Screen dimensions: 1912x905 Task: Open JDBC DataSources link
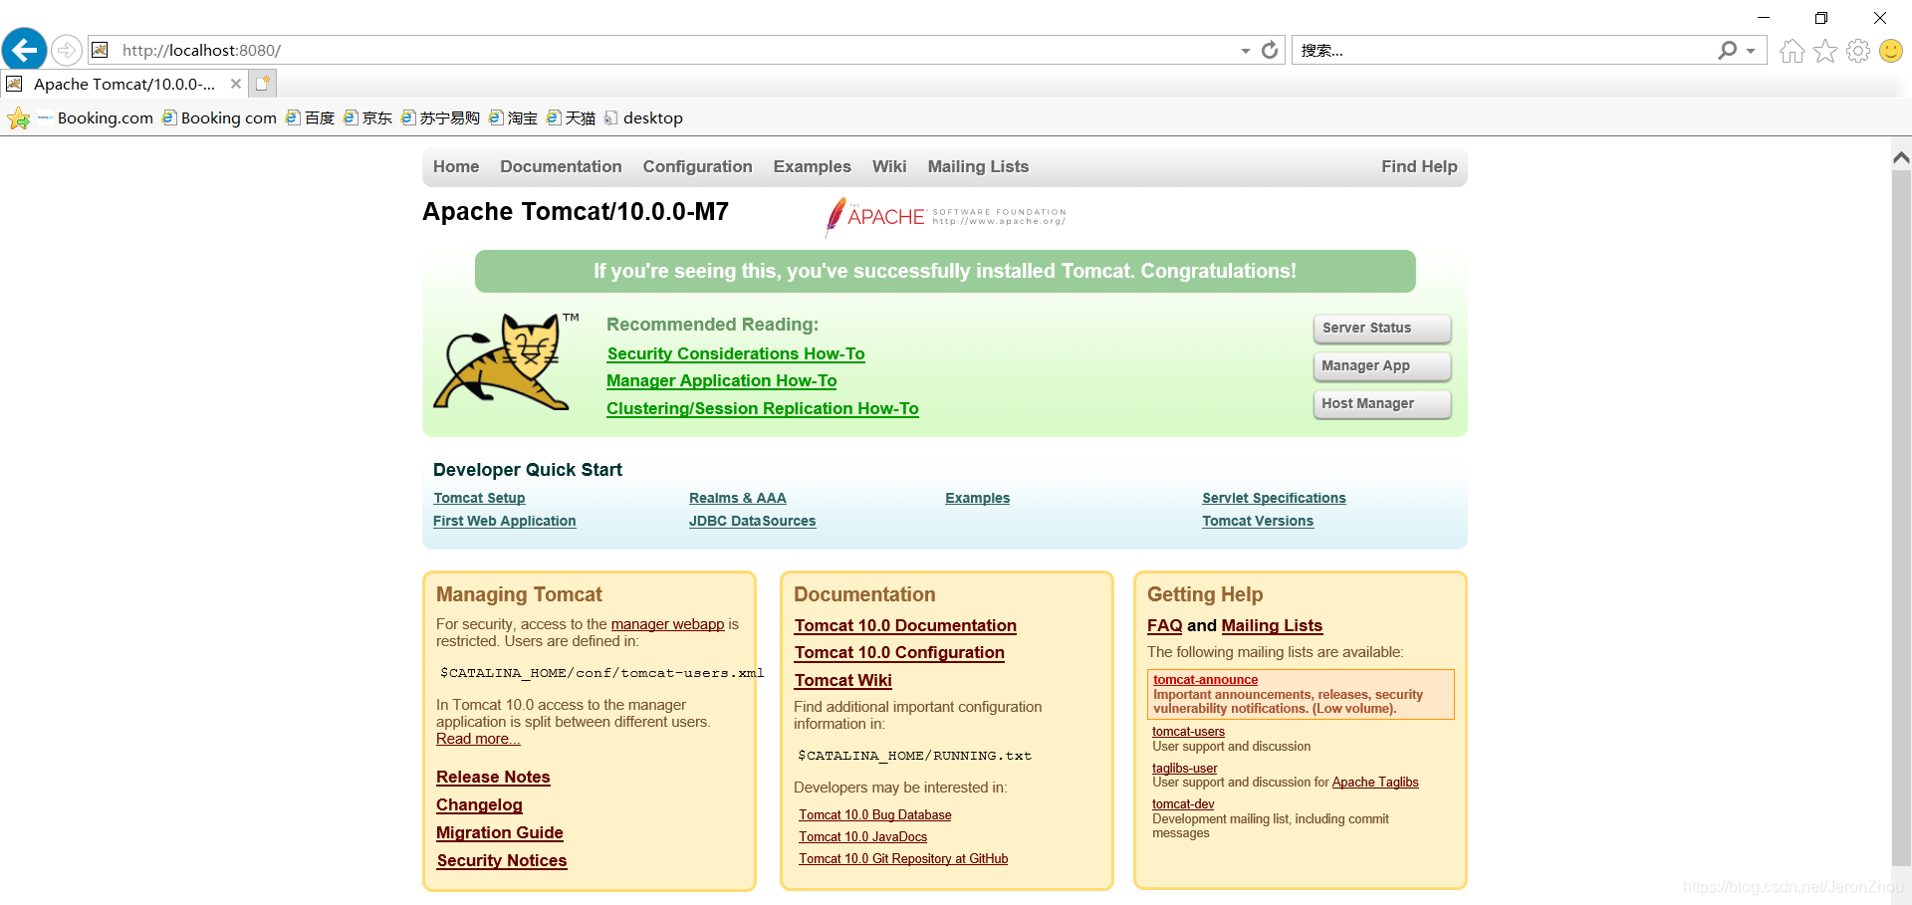click(752, 521)
